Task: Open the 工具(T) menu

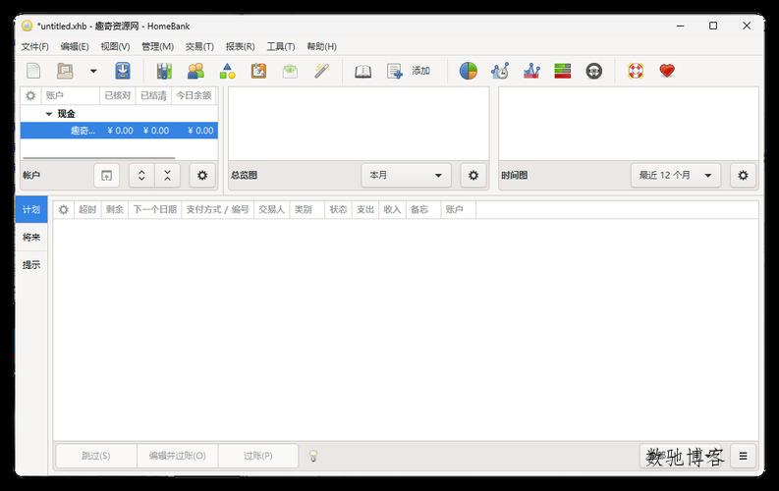Action: coord(281,46)
